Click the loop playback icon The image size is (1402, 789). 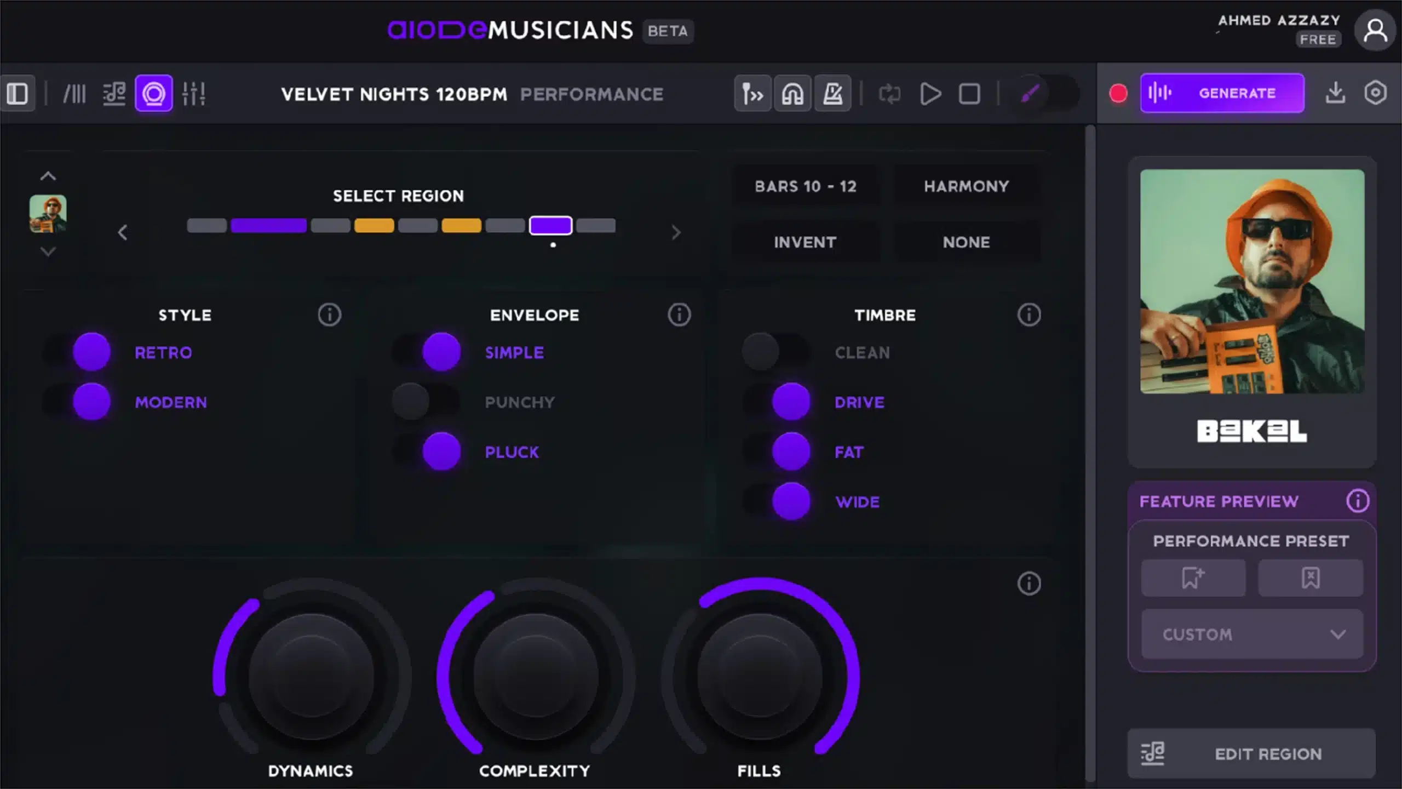[x=889, y=93]
